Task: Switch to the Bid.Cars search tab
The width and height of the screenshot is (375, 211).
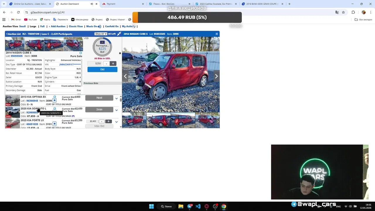Action: (170, 4)
